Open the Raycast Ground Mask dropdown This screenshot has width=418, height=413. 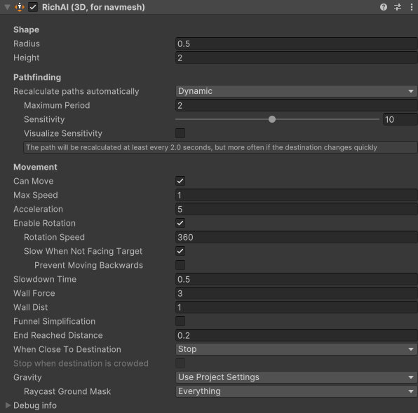pos(296,391)
